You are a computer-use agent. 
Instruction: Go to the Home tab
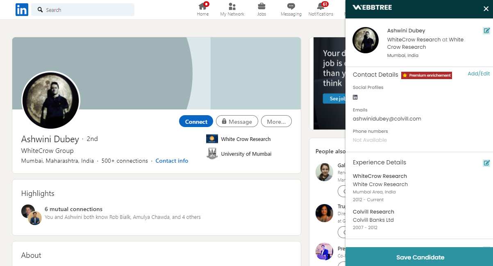[202, 9]
